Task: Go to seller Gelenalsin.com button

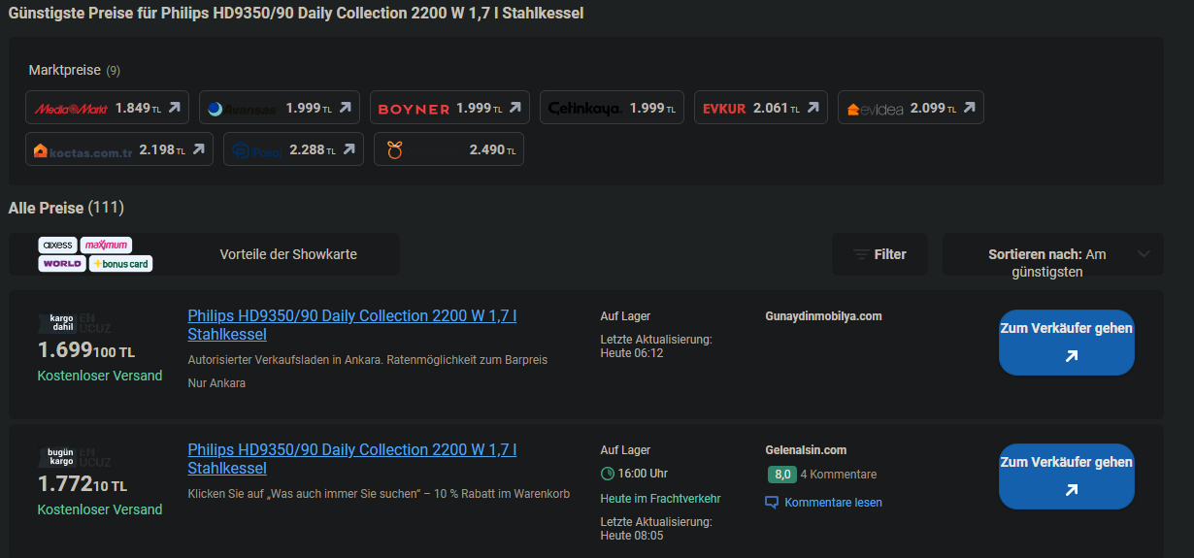Action: 1067,476
